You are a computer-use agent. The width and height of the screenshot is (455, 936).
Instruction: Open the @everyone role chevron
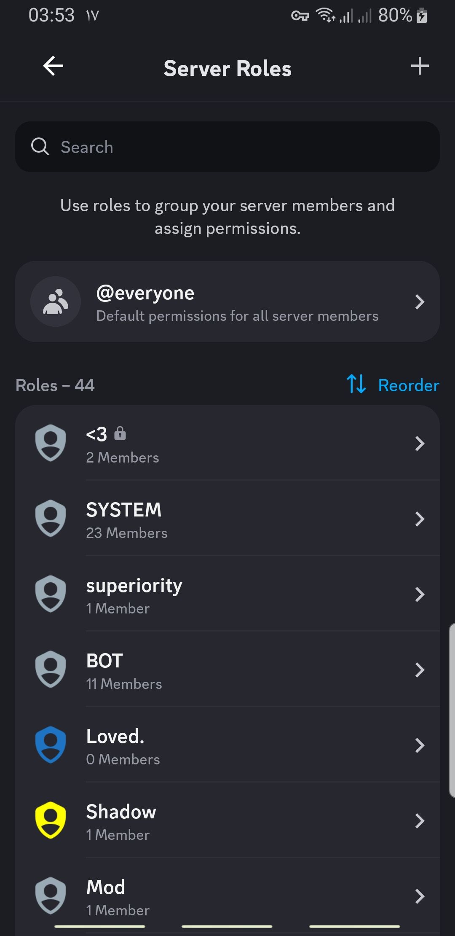point(420,301)
